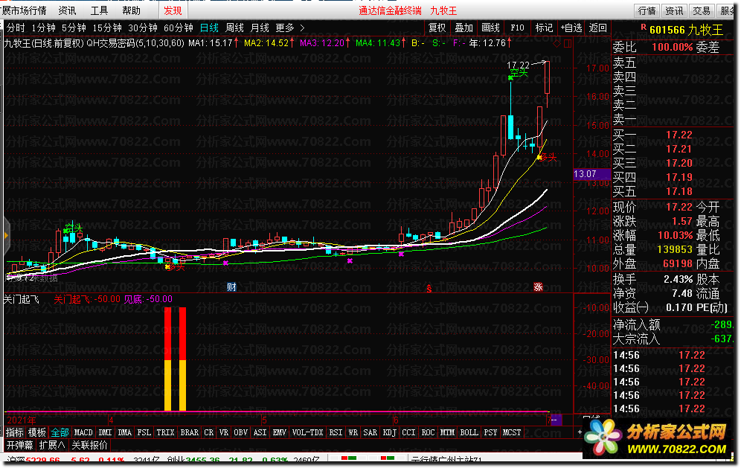Select the 全部 indicator tab
Screen dimensions: 741x468
point(60,432)
